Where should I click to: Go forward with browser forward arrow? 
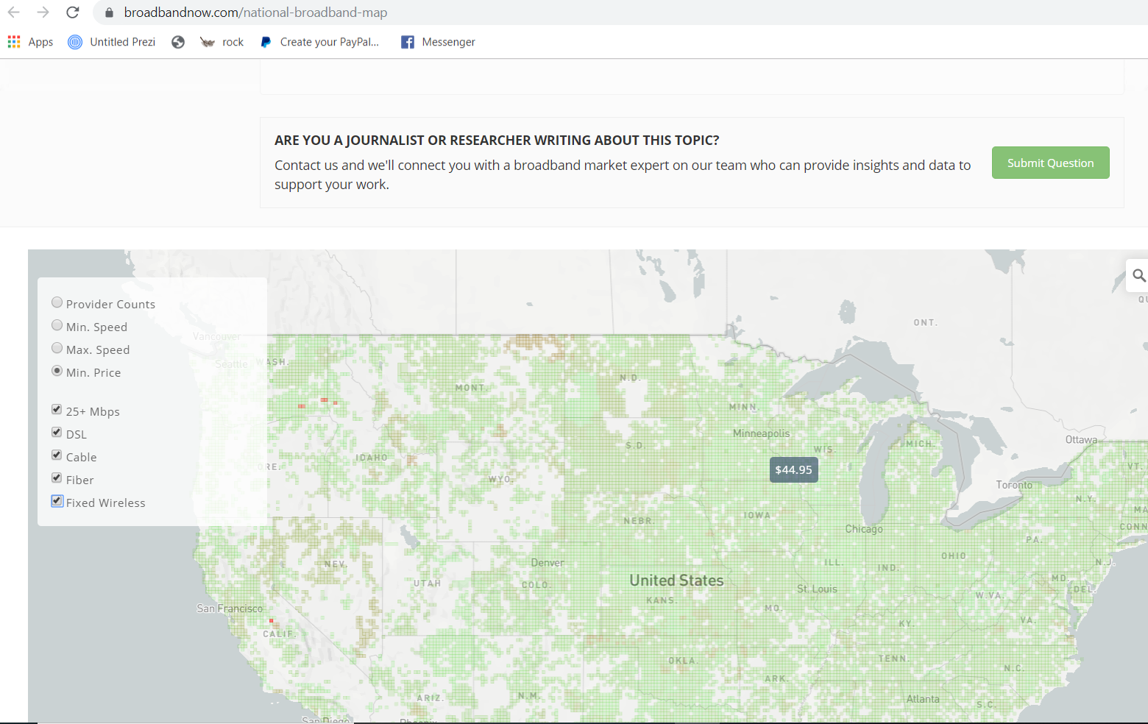tap(43, 13)
